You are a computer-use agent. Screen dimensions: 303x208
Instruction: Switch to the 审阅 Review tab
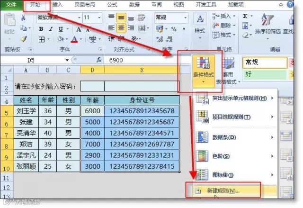tap(157, 5)
